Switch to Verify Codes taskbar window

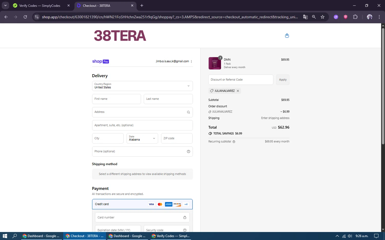click(x=171, y=236)
